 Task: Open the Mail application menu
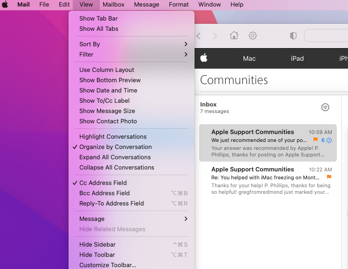(23, 5)
